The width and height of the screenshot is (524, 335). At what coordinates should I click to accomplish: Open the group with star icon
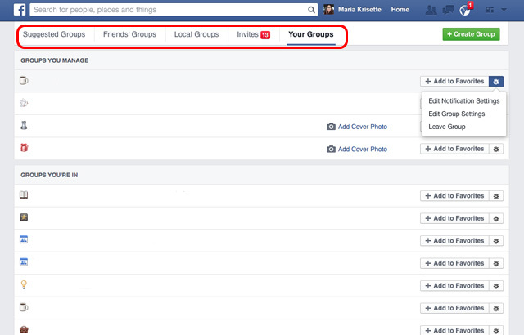(24, 217)
